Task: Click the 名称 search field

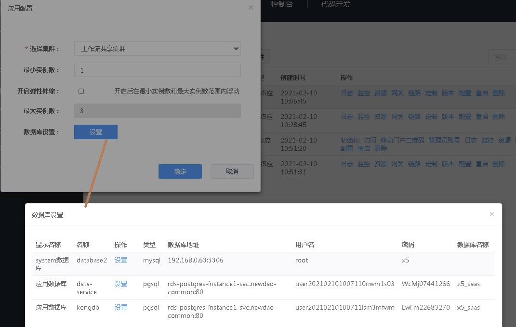Action: (501, 57)
